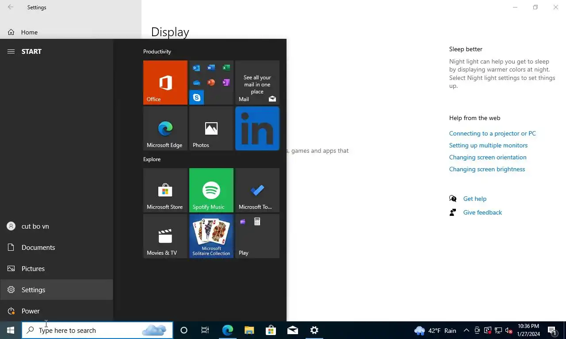566x339 pixels.
Task: Launch OneNote from the Office apps tile
Action: [226, 83]
